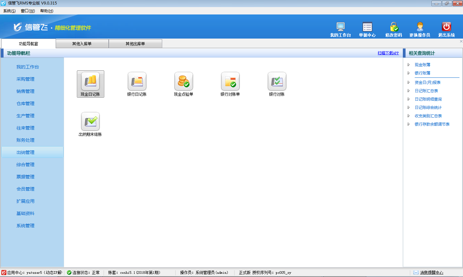Screen dimensions: 463x277
Task: Open 单据中心 document center icon
Action: tap(367, 27)
